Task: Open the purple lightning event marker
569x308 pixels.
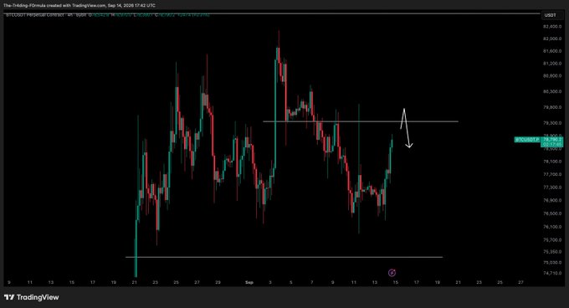Action: point(392,273)
